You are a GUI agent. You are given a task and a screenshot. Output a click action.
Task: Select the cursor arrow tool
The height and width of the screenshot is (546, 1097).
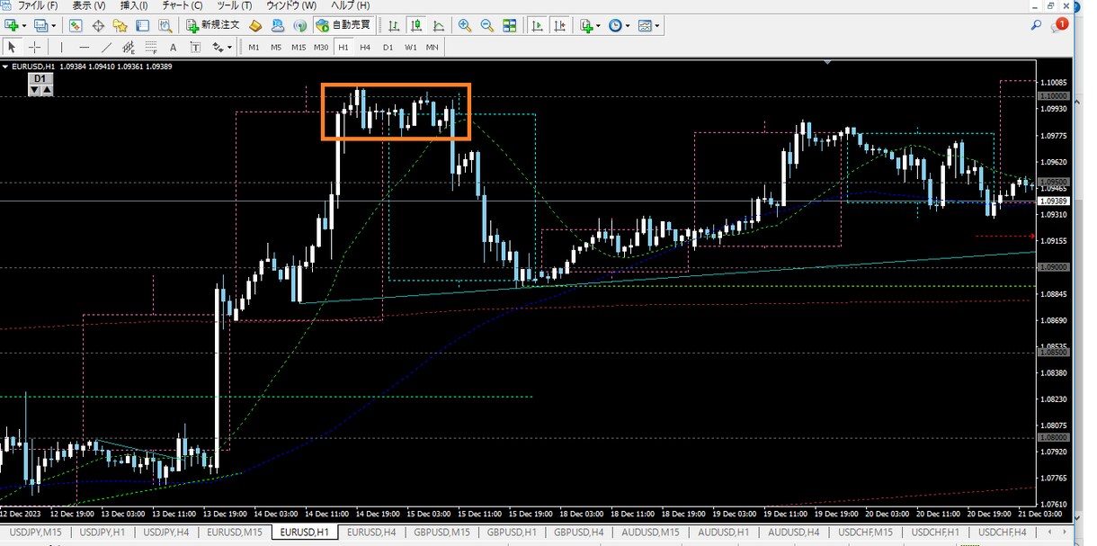point(13,47)
